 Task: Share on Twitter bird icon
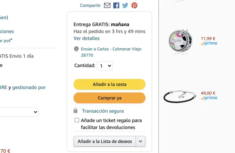click(125, 5)
